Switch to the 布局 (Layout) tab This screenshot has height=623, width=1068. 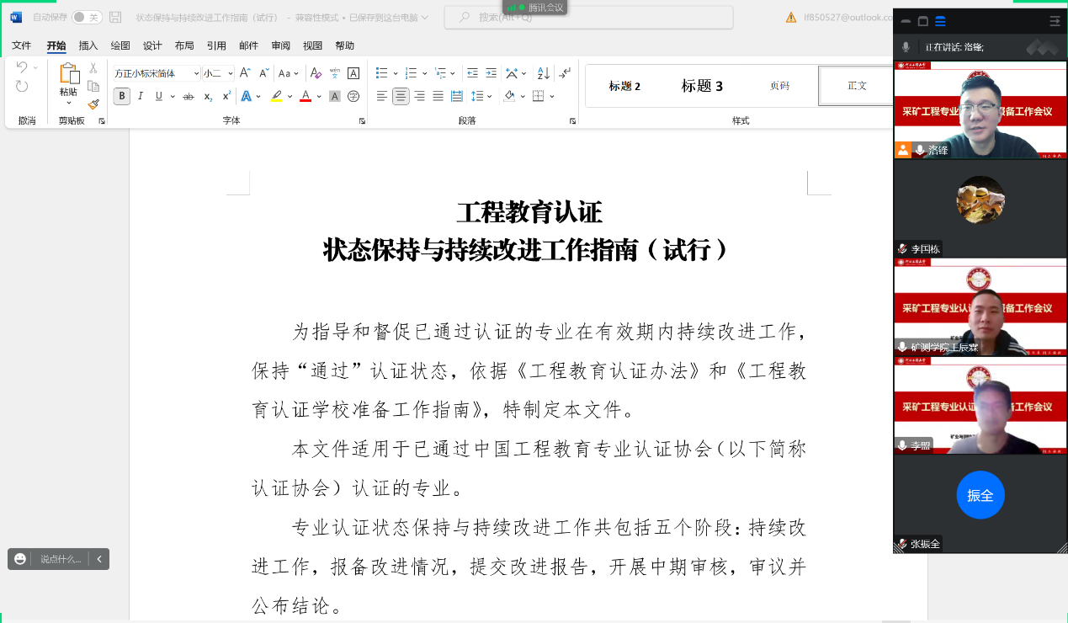184,45
